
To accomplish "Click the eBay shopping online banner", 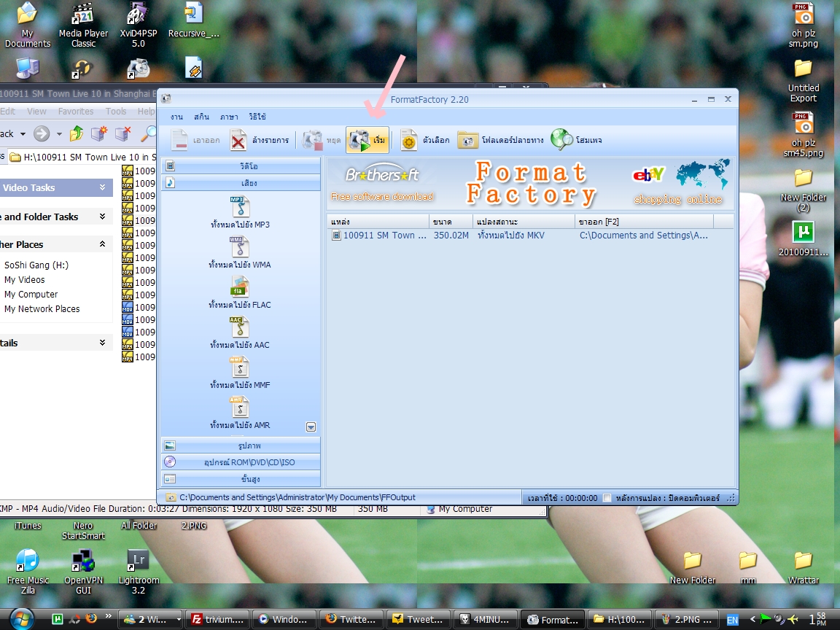I will click(680, 183).
